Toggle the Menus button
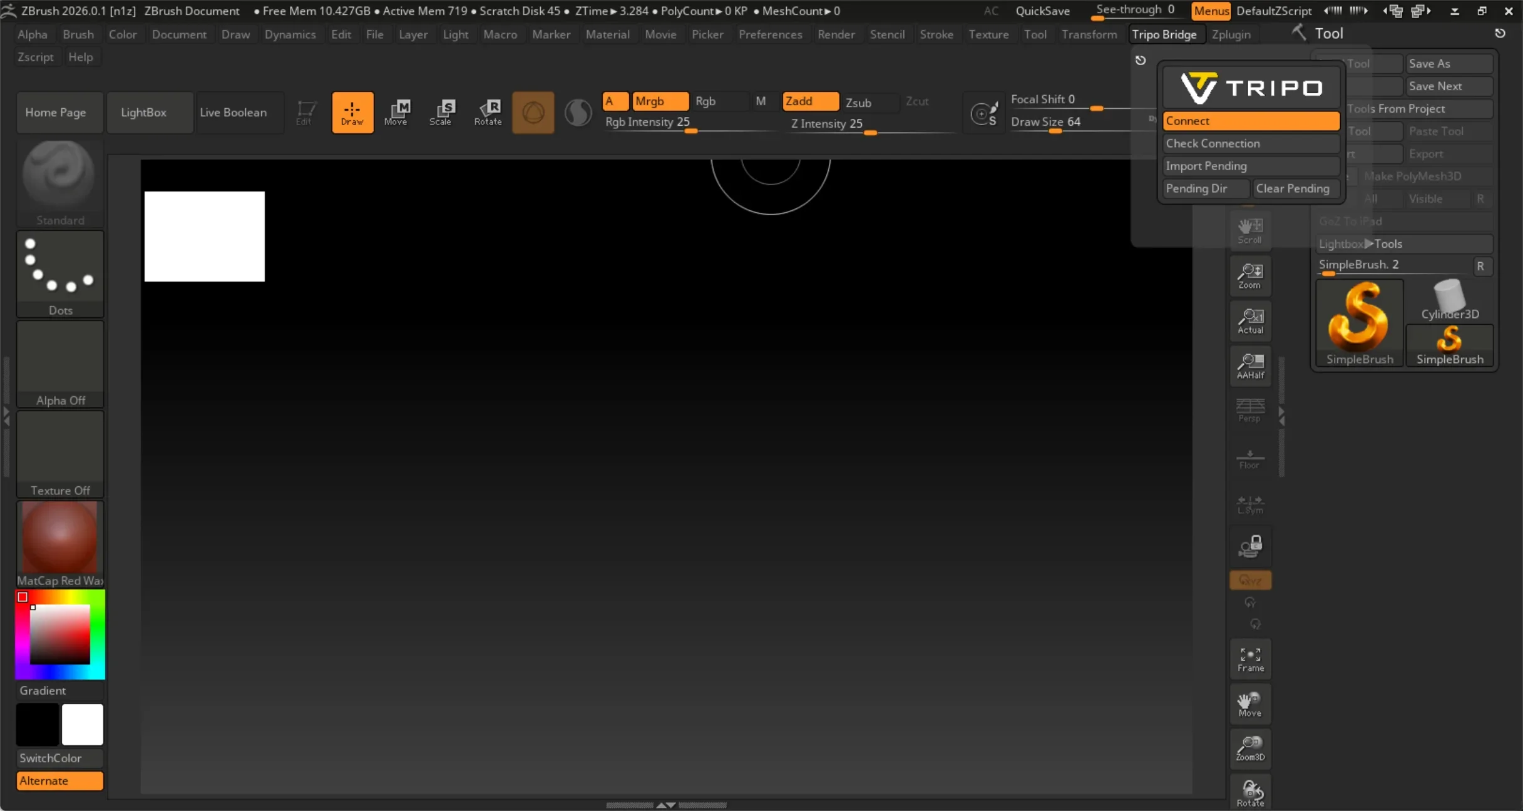 1211,11
